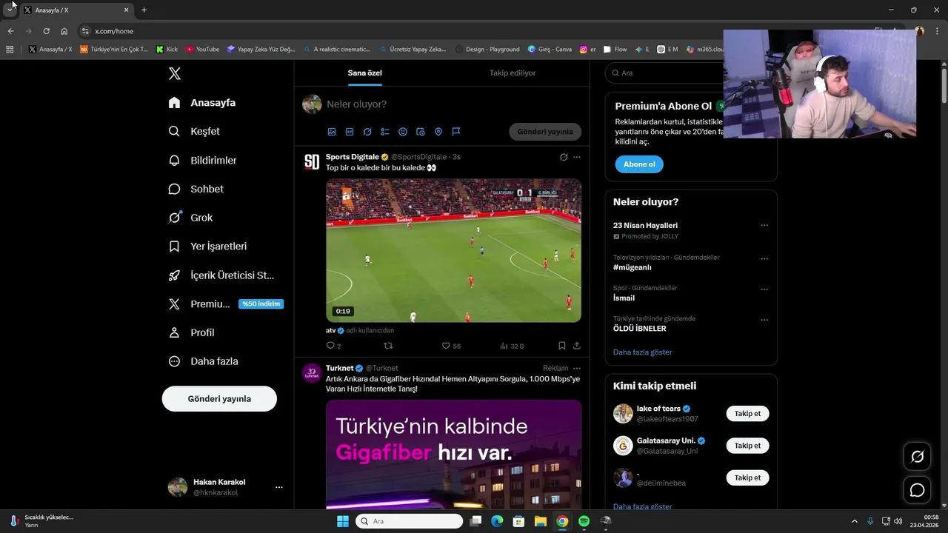Open Bildirimler notifications
The height and width of the screenshot is (533, 948).
pos(203,160)
